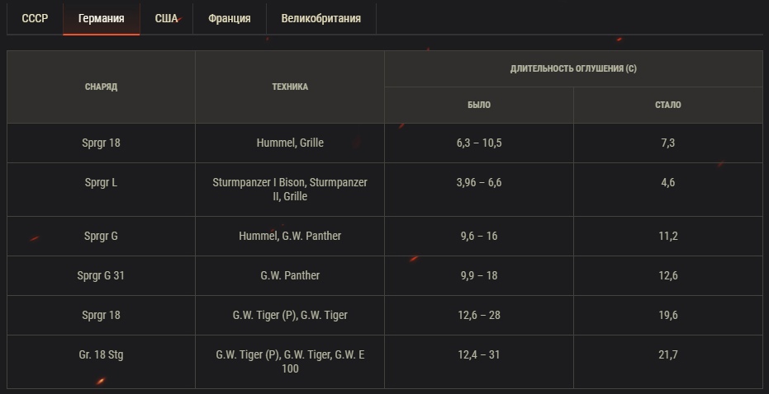Click the Техника column header
The height and width of the screenshot is (394, 769).
289,87
